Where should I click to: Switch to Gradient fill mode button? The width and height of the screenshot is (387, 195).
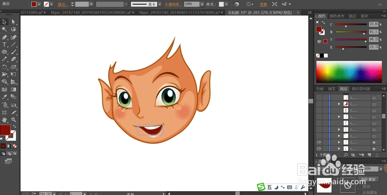[x=9, y=146]
